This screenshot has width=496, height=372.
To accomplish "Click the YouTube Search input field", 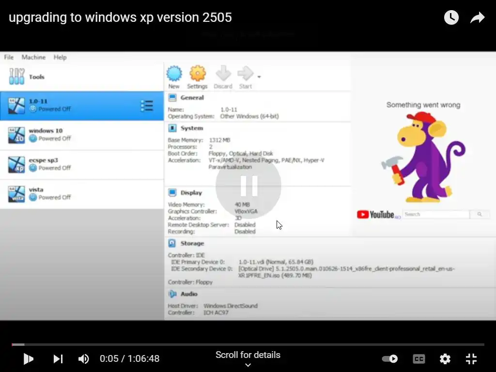I will pos(436,215).
